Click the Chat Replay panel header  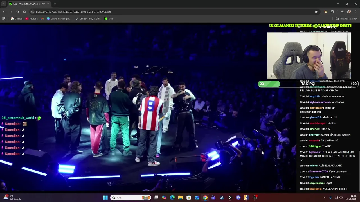click(x=328, y=27)
